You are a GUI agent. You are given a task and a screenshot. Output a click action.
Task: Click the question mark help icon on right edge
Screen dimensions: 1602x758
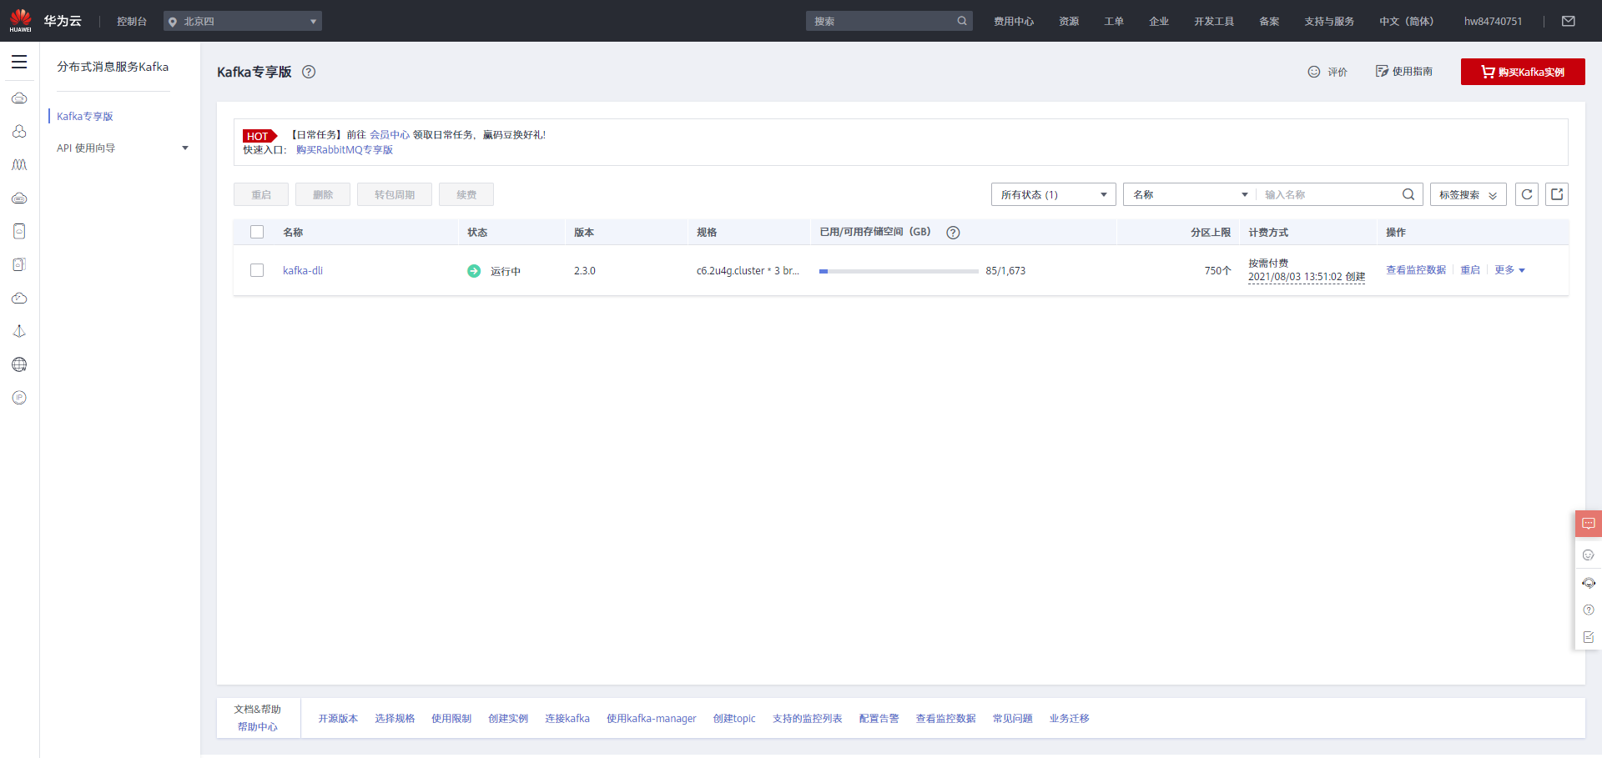(x=1589, y=610)
